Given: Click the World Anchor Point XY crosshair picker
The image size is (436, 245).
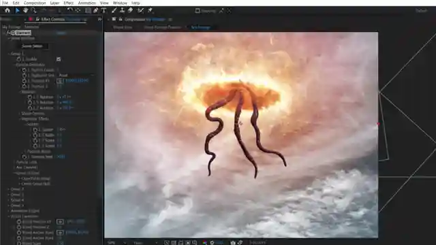Looking at the screenshot, I should tap(60, 233).
